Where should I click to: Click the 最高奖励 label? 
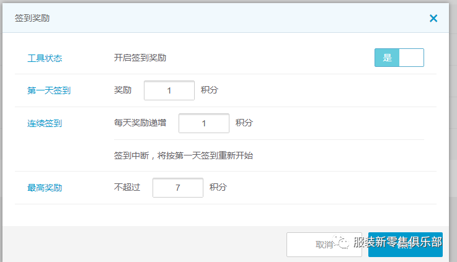pos(45,188)
